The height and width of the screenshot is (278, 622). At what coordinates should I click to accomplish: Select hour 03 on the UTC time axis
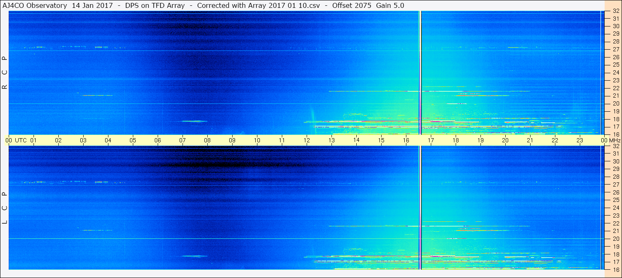point(83,140)
